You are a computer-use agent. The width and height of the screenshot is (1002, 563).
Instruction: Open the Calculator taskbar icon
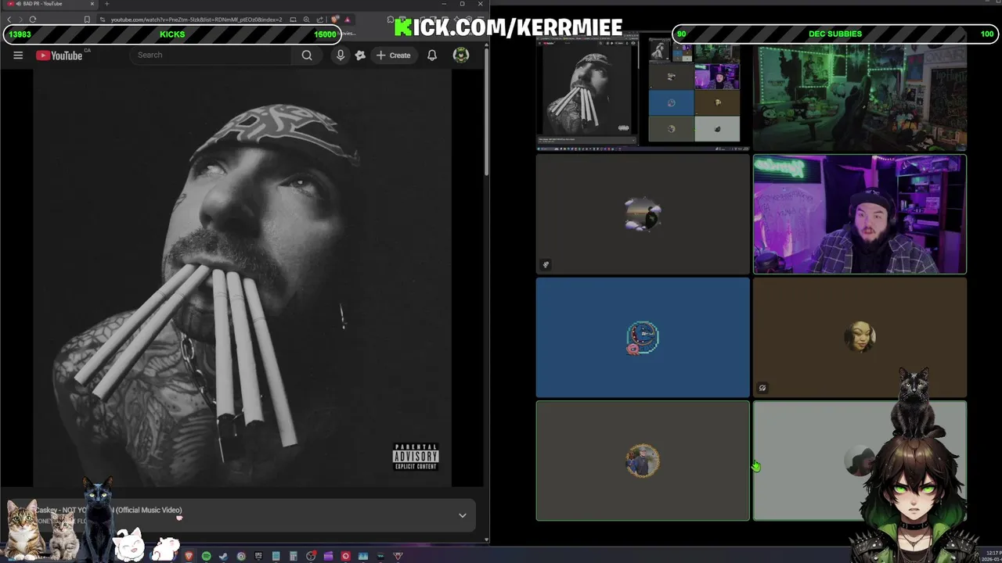pyautogui.click(x=294, y=556)
